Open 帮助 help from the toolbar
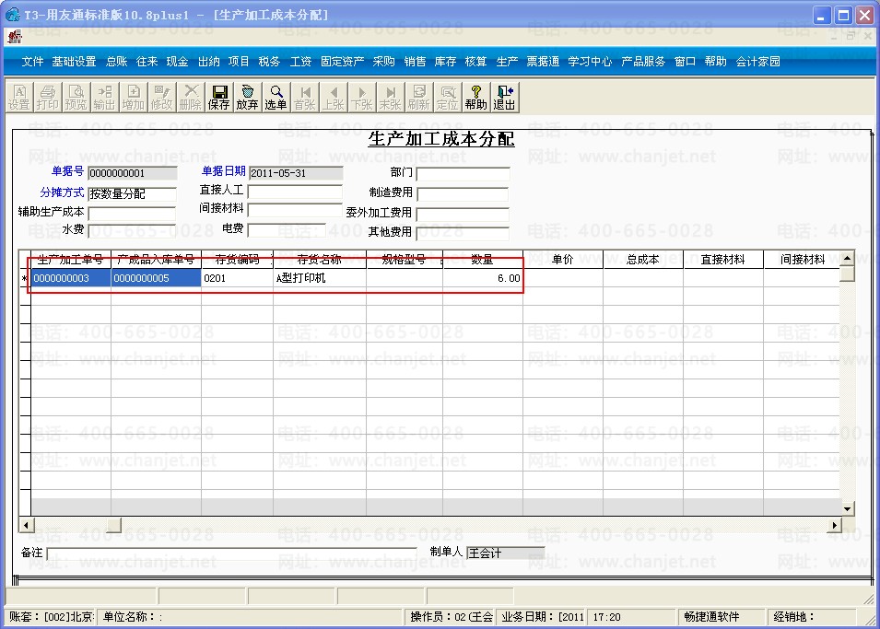 coord(475,98)
